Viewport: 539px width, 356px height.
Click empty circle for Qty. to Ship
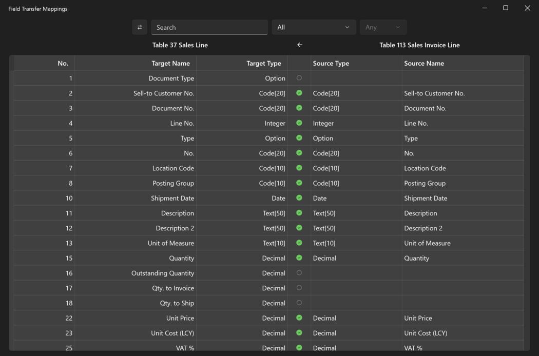pos(299,303)
